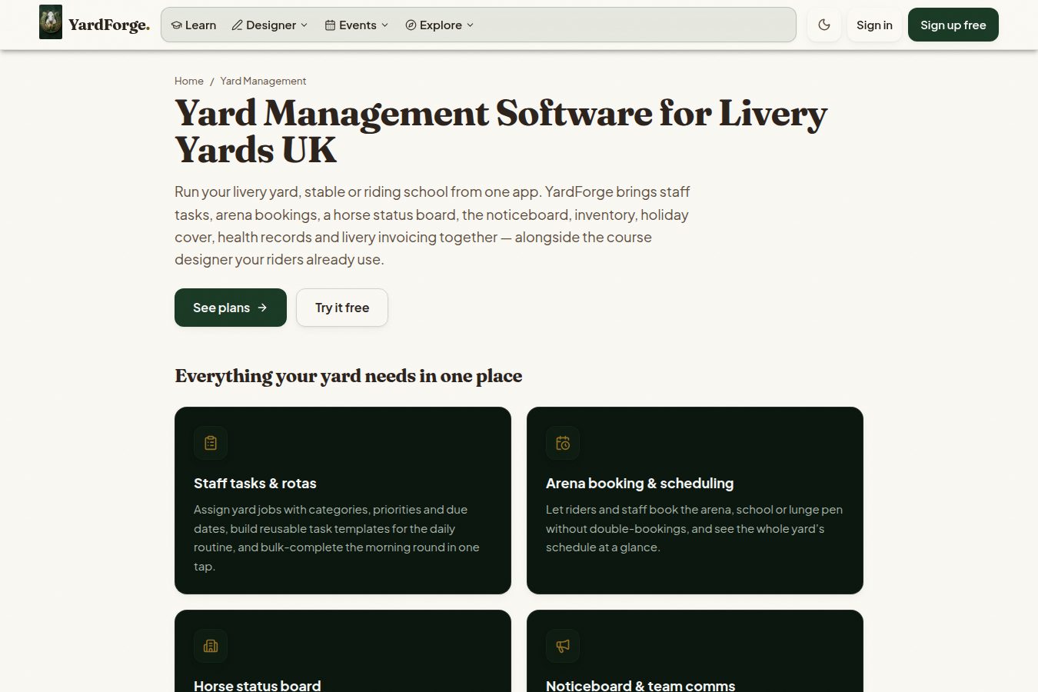
Task: Click the Try it free button
Action: click(x=342, y=308)
